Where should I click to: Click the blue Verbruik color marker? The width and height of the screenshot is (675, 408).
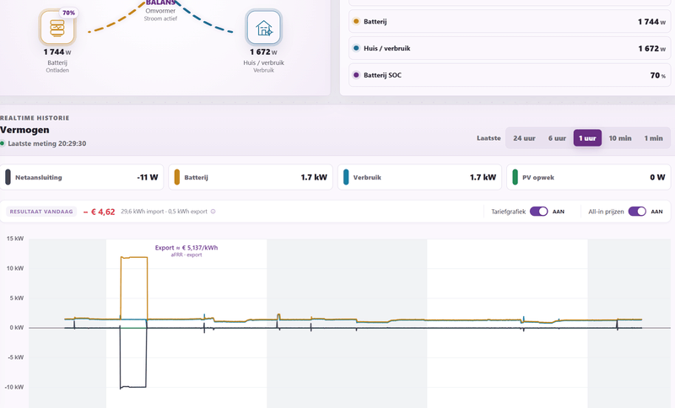pos(346,177)
